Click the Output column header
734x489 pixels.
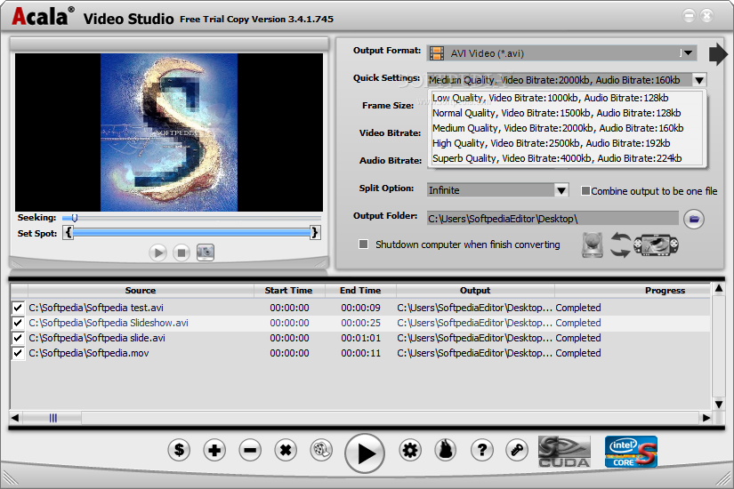[x=475, y=290]
